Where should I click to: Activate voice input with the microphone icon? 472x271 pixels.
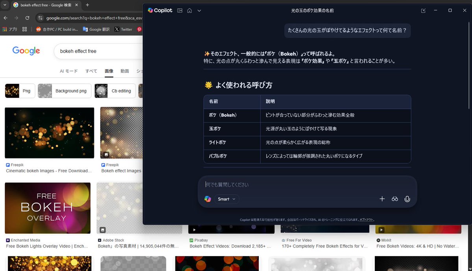click(407, 199)
